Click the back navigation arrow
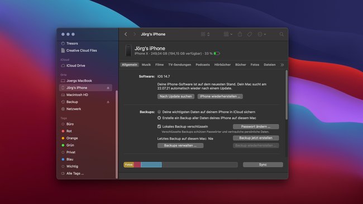Image resolution: width=363 pixels, height=204 pixels. [x=126, y=34]
